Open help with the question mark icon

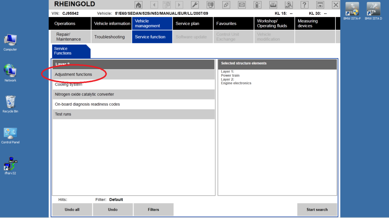point(304,5)
